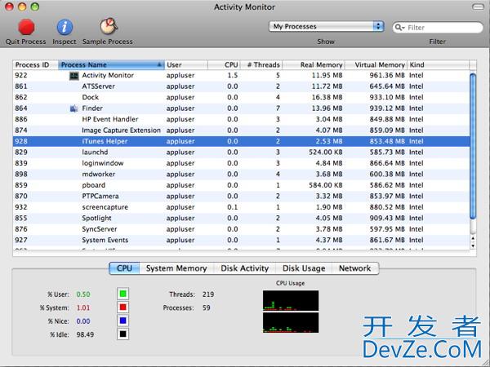
Task: Click the lower CPU Usage graph
Action: [x=291, y=323]
